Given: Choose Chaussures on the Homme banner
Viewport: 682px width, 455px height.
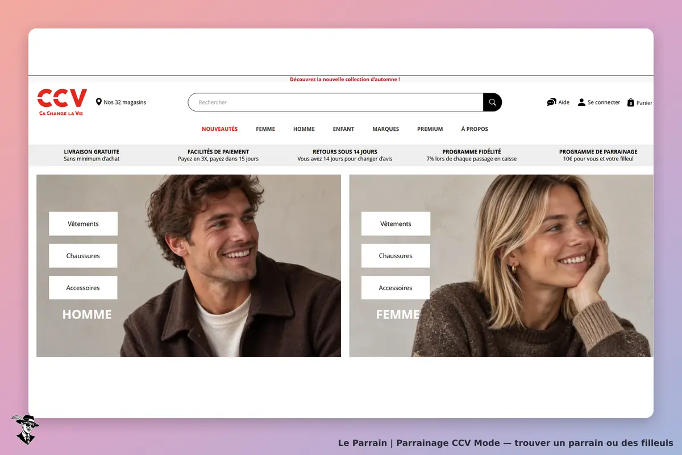Looking at the screenshot, I should click(x=83, y=256).
